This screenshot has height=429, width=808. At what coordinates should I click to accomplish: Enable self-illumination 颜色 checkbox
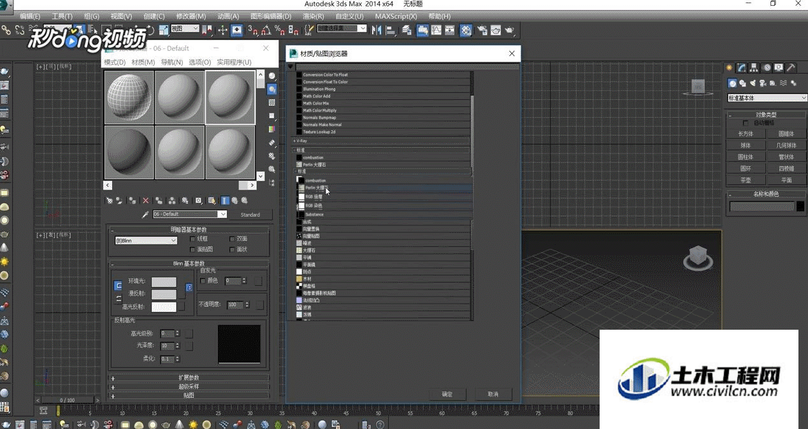[203, 281]
